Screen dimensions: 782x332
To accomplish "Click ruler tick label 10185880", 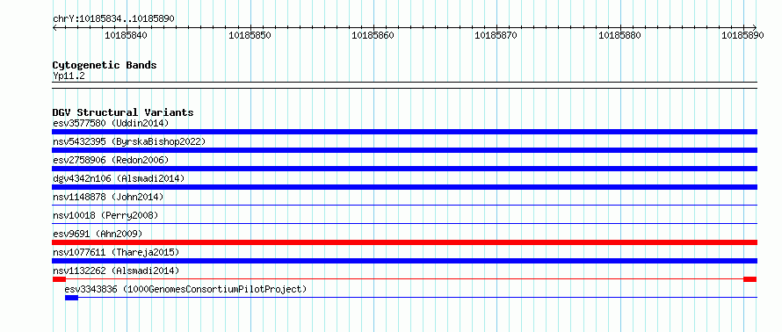I will (x=619, y=35).
